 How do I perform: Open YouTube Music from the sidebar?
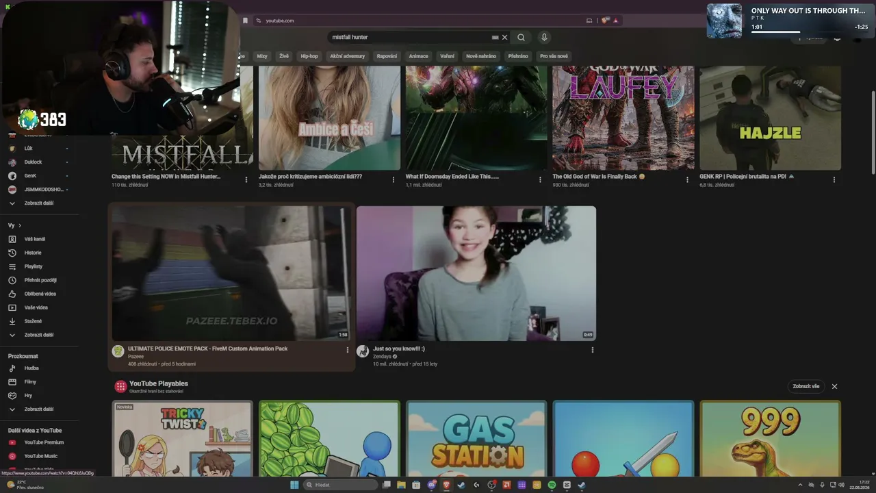coord(41,456)
